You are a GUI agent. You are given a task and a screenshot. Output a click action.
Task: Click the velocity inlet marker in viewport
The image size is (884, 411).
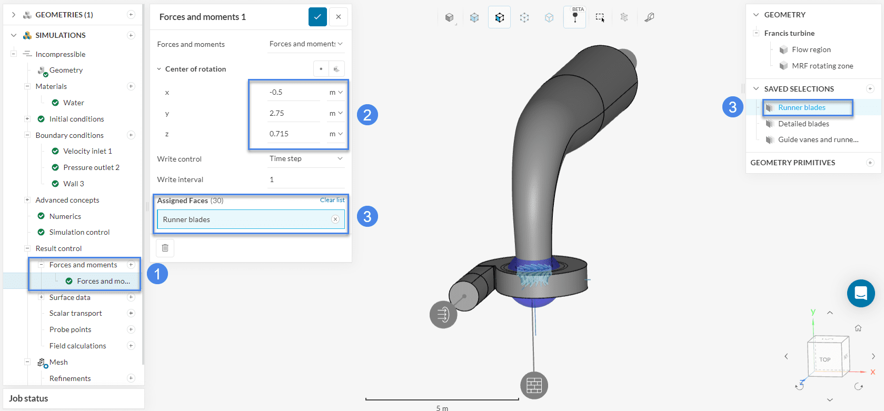point(443,315)
